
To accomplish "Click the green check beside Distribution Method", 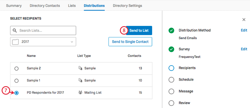I will (171, 30).
